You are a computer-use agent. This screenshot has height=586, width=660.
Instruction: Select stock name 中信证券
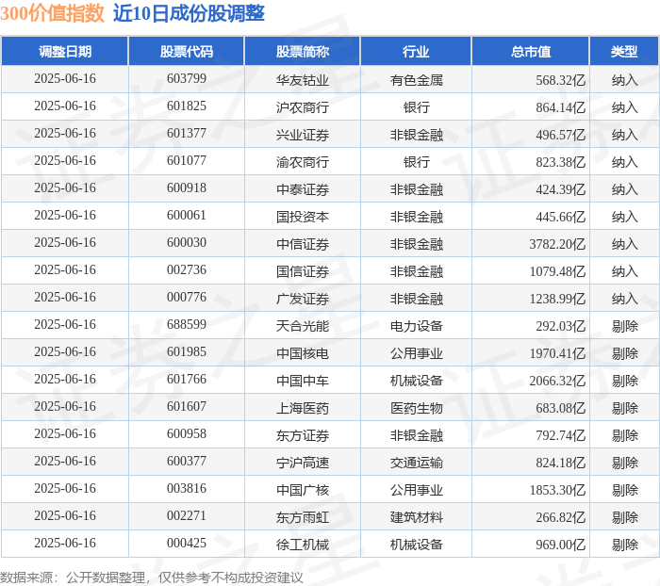pos(303,244)
